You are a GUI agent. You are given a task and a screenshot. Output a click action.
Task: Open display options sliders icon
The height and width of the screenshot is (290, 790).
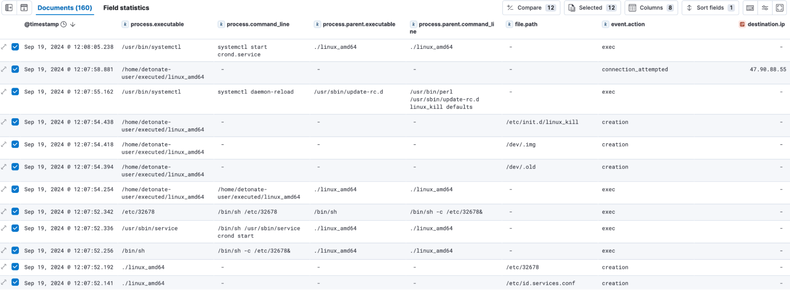point(765,8)
